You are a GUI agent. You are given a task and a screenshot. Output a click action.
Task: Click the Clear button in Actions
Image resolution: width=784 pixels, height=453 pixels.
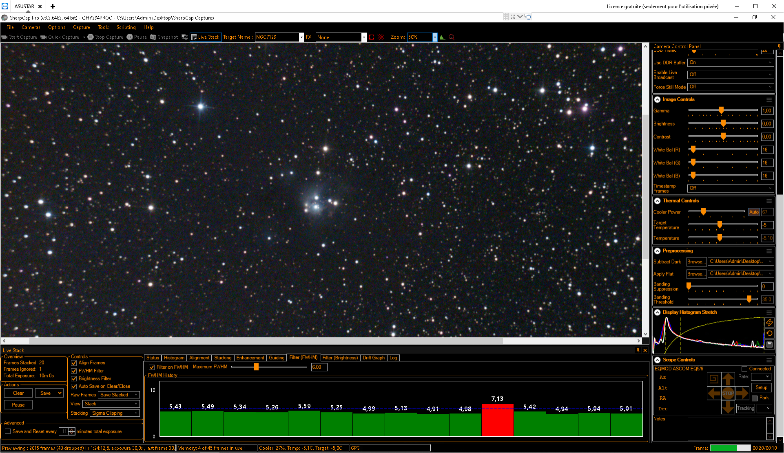(18, 393)
